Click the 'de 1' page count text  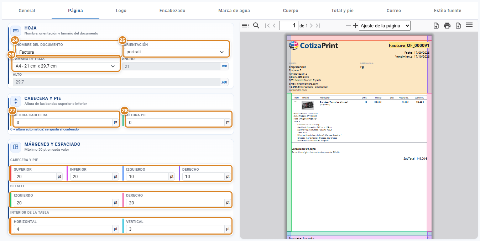coord(303,26)
